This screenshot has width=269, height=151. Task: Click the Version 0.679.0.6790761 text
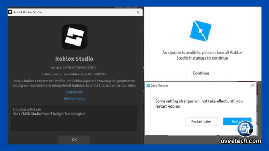click(x=74, y=67)
